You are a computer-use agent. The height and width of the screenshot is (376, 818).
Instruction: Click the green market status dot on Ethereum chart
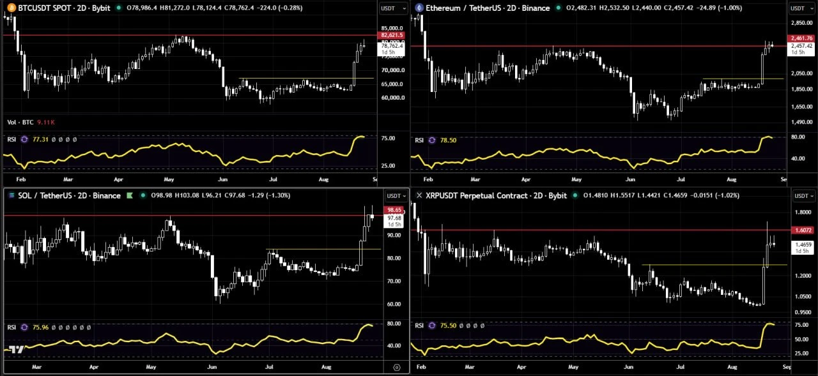click(x=559, y=8)
